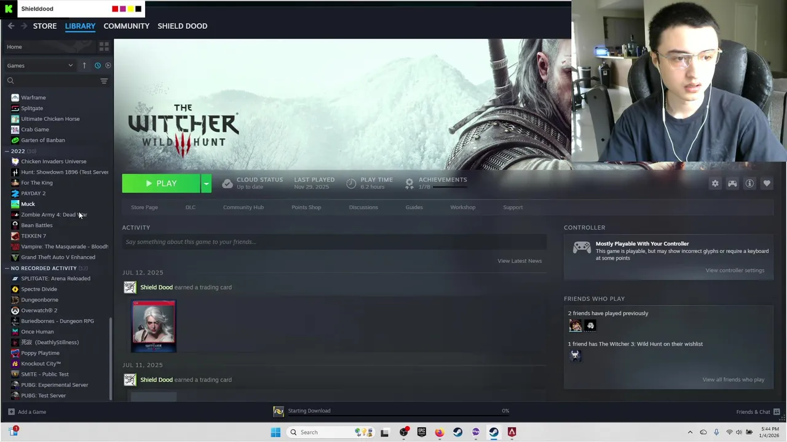Open game settings gear icon
The height and width of the screenshot is (442, 787).
pyautogui.click(x=715, y=184)
